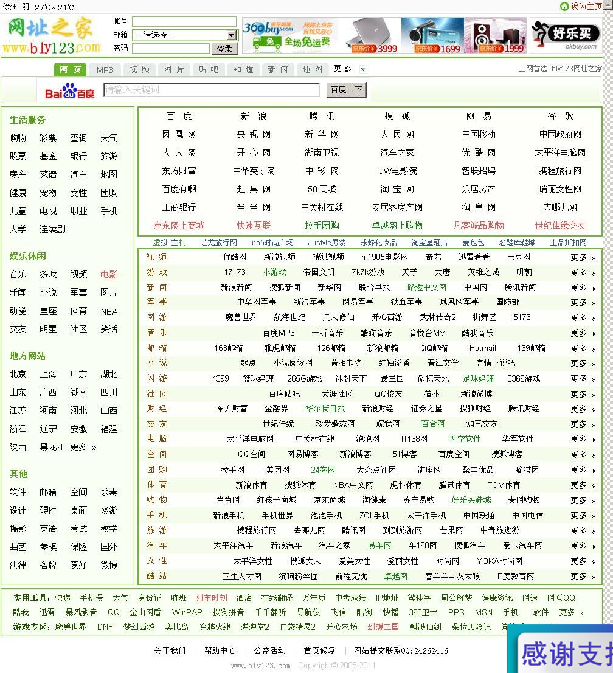
Task: Open the speaker ad priced 1999
Action: click(x=495, y=35)
